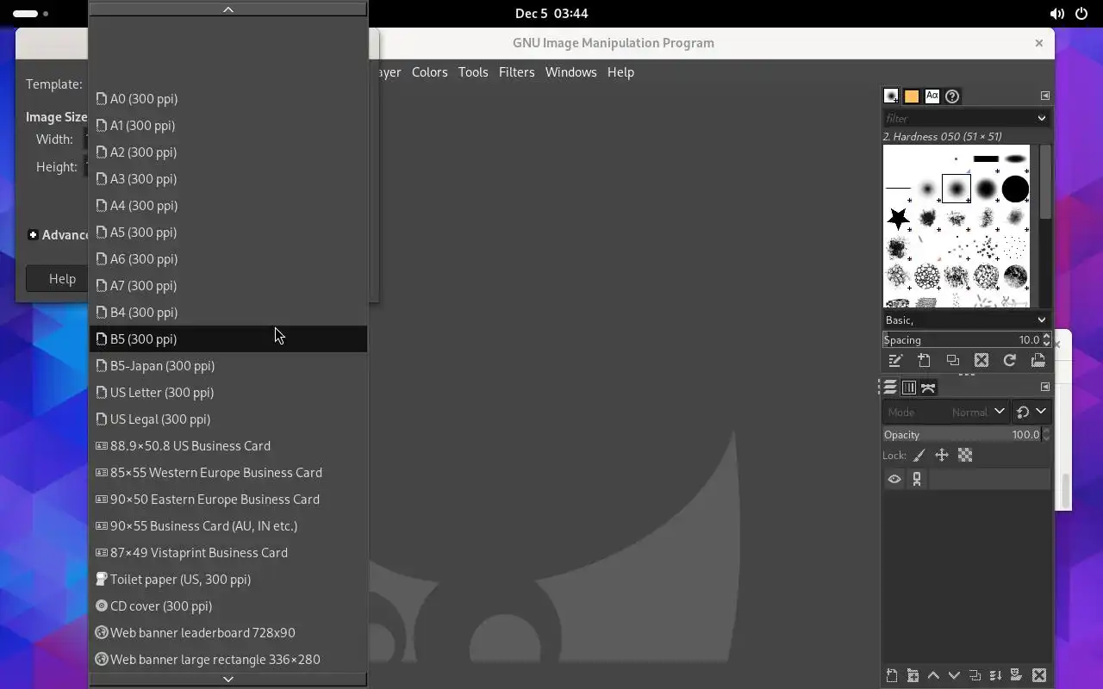The height and width of the screenshot is (689, 1103).
Task: Add a layer mask
Action: pyautogui.click(x=1016, y=676)
